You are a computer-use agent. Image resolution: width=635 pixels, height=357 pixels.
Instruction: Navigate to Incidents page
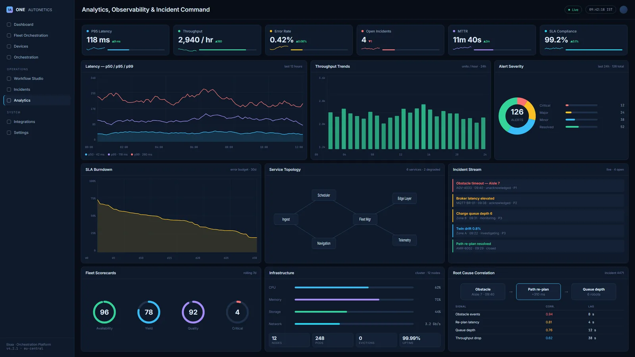click(37, 89)
